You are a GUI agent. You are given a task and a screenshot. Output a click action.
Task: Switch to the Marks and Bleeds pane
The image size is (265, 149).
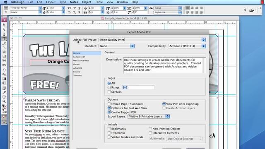tap(81, 61)
